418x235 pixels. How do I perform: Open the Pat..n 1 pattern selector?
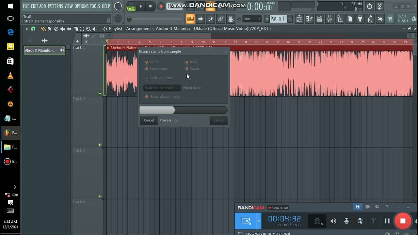tap(278, 19)
